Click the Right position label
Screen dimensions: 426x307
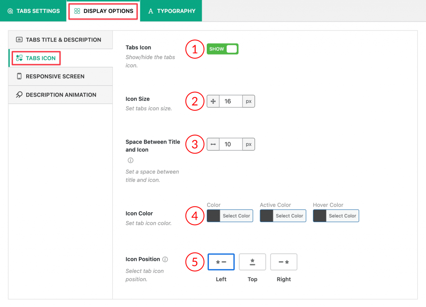point(284,279)
